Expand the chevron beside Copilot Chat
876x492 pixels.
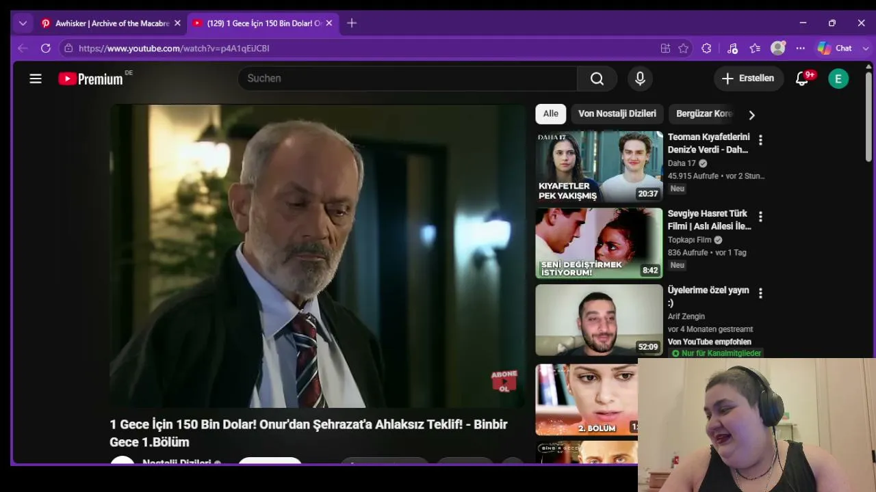point(865,49)
